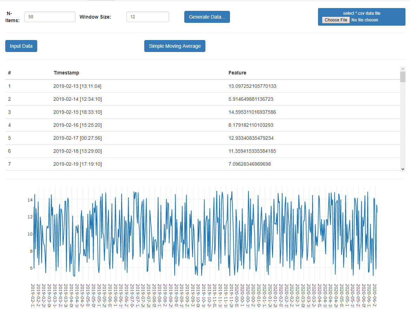The height and width of the screenshot is (309, 410).
Task: Open the Input Data view
Action: 21,46
